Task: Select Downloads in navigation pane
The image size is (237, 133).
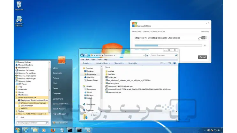Action: [x=91, y=74]
